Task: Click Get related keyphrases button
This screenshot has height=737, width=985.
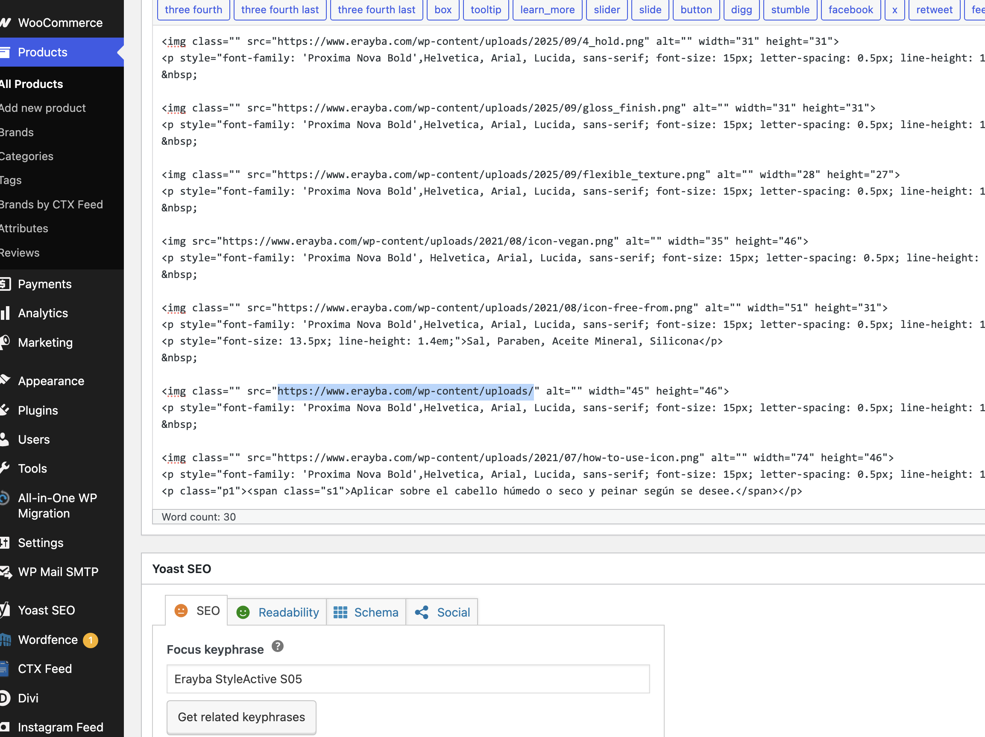Action: (241, 717)
